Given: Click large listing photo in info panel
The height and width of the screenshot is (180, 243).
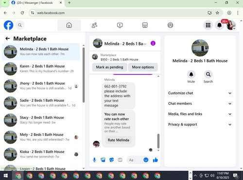Looking at the screenshot, I should pos(200,48).
